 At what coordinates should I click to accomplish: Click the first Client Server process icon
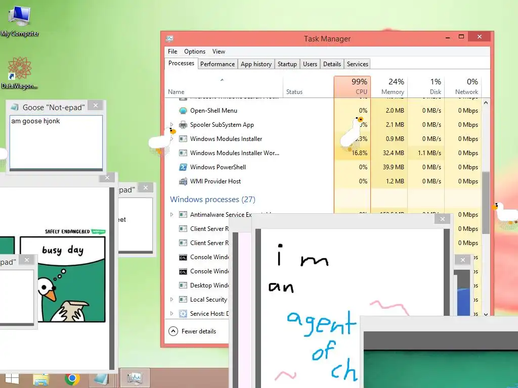tap(183, 229)
